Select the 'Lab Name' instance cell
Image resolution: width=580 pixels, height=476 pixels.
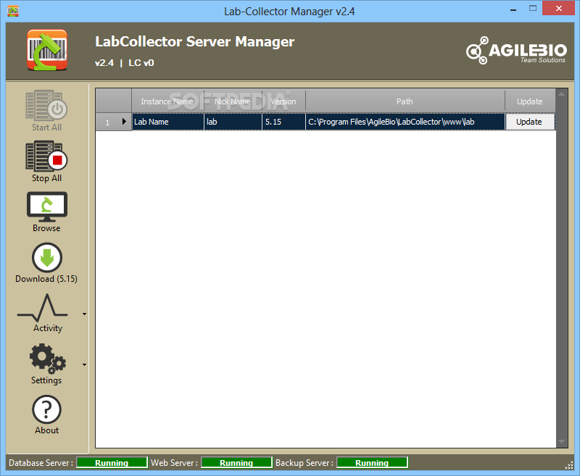tap(167, 122)
